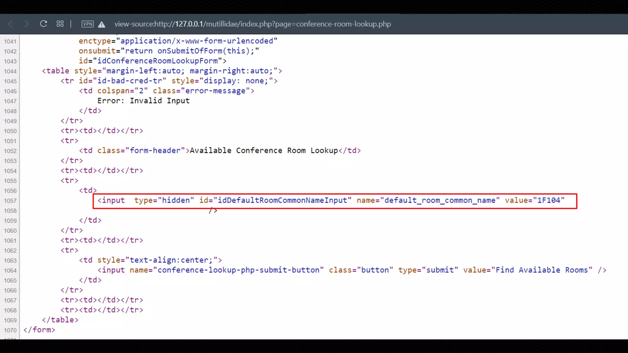The image size is (628, 353).
Task: Click the idConferenceRoomLookupForm id text
Action: coord(157,61)
